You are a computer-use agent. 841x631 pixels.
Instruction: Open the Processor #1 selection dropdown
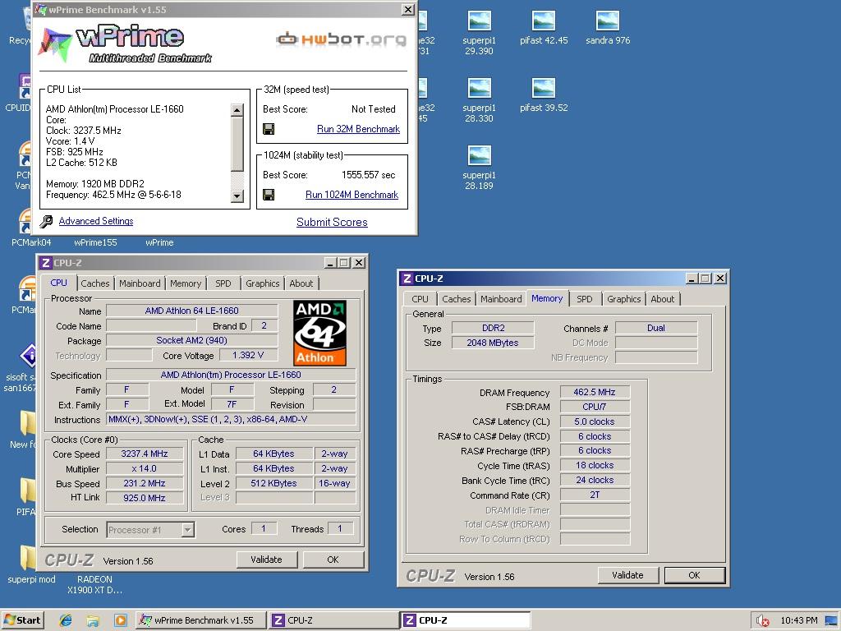coord(187,530)
